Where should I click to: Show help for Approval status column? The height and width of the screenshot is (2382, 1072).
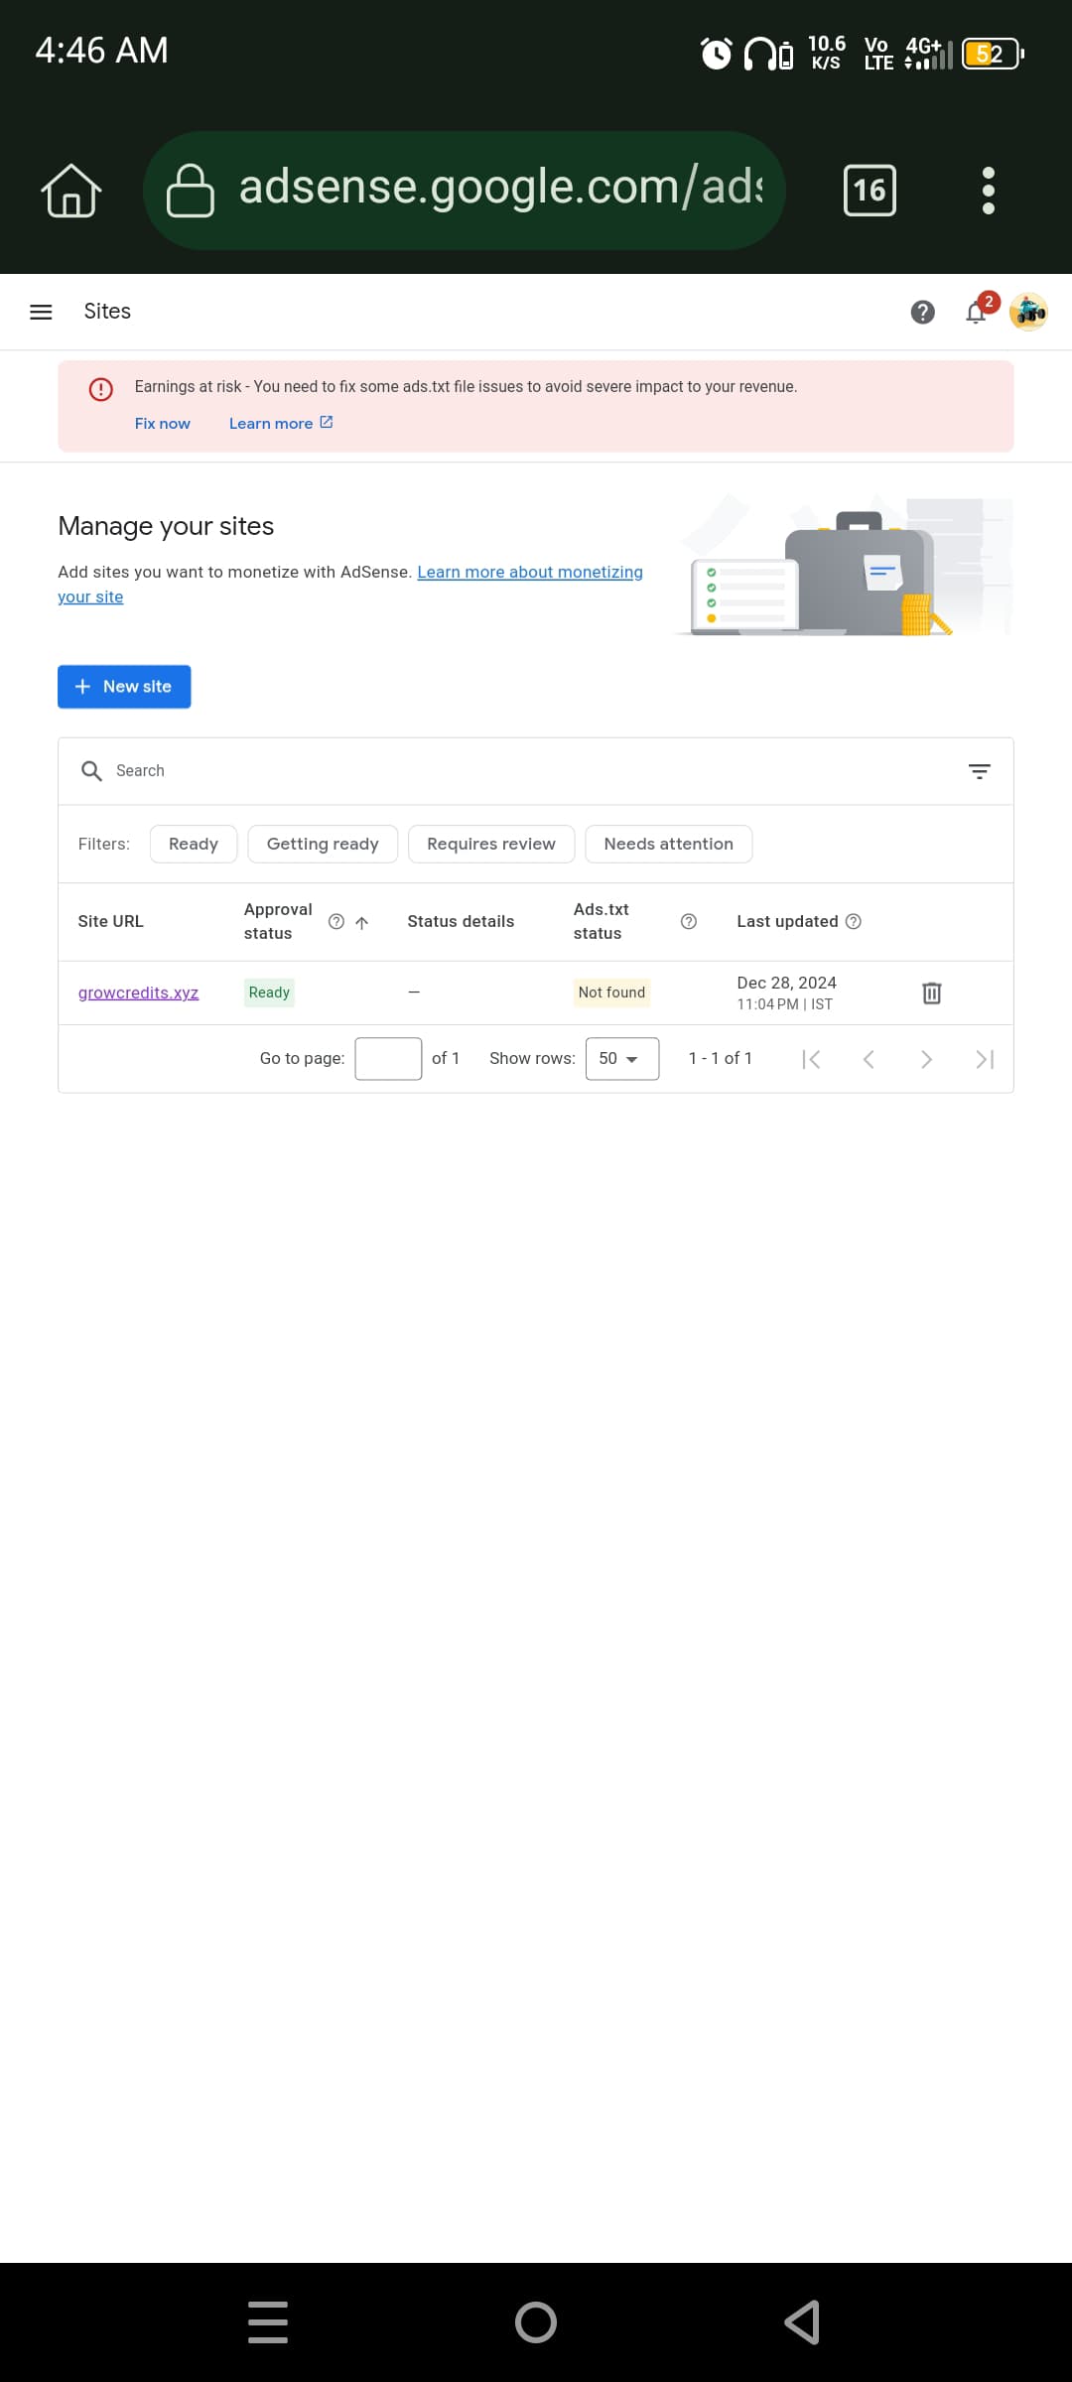click(336, 922)
